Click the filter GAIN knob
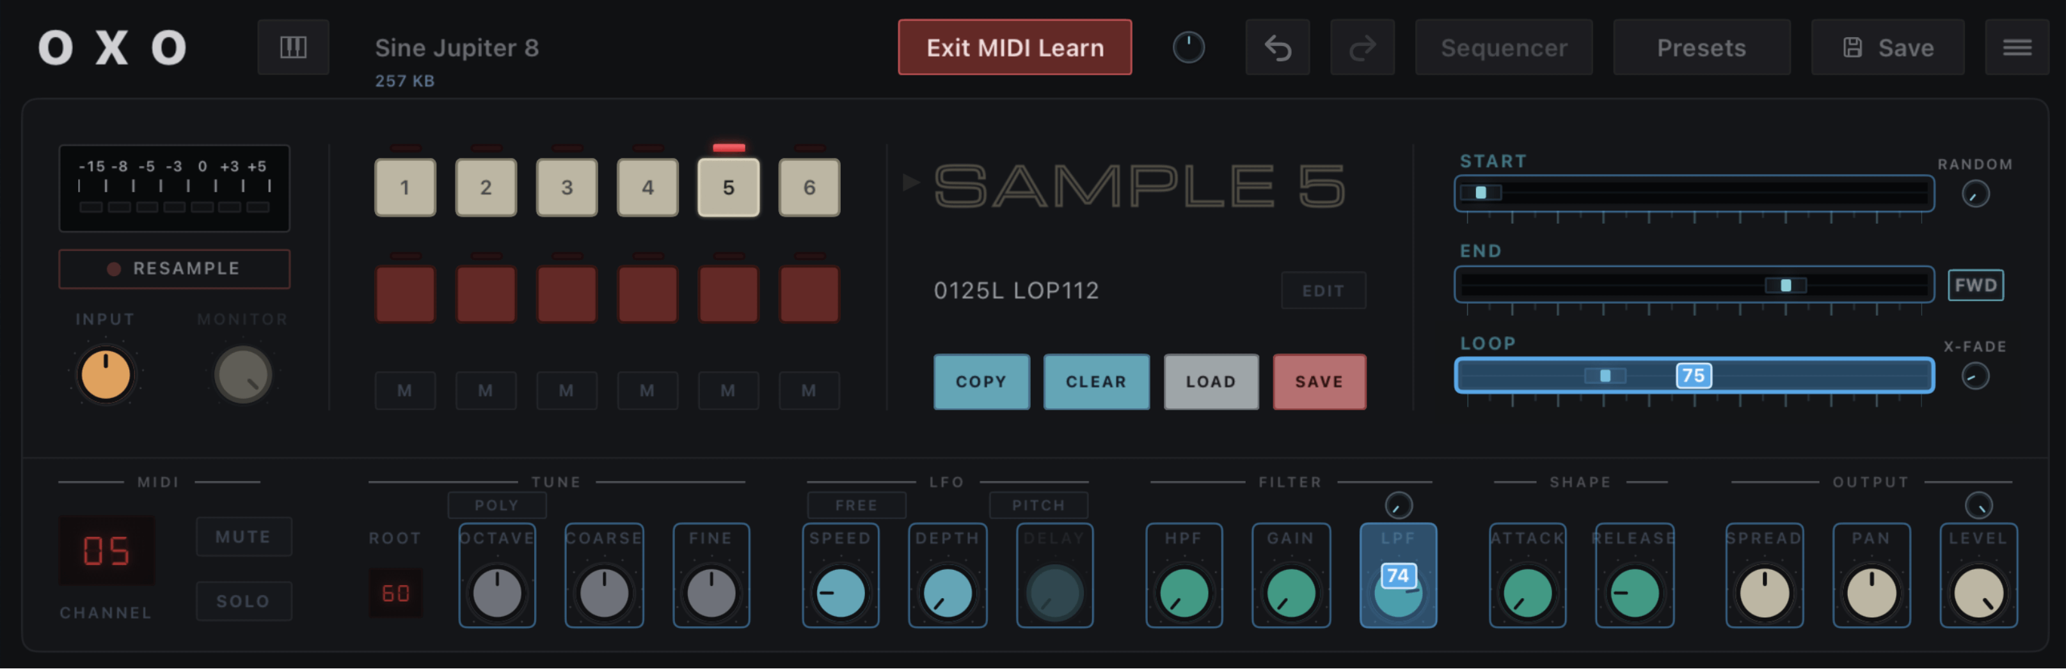2066x669 pixels. tap(1291, 594)
